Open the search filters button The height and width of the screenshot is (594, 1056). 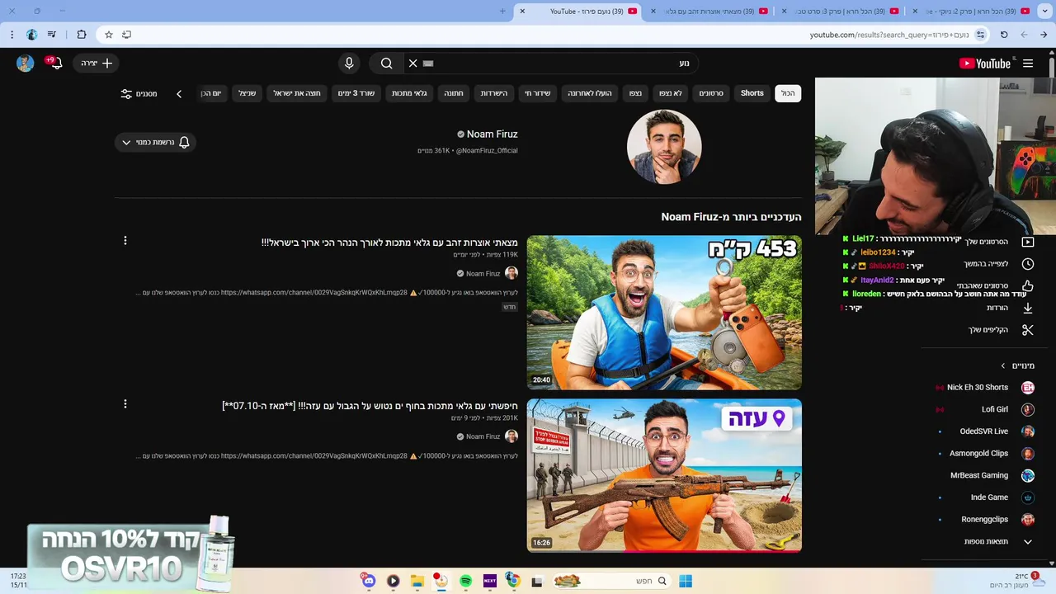pos(139,93)
